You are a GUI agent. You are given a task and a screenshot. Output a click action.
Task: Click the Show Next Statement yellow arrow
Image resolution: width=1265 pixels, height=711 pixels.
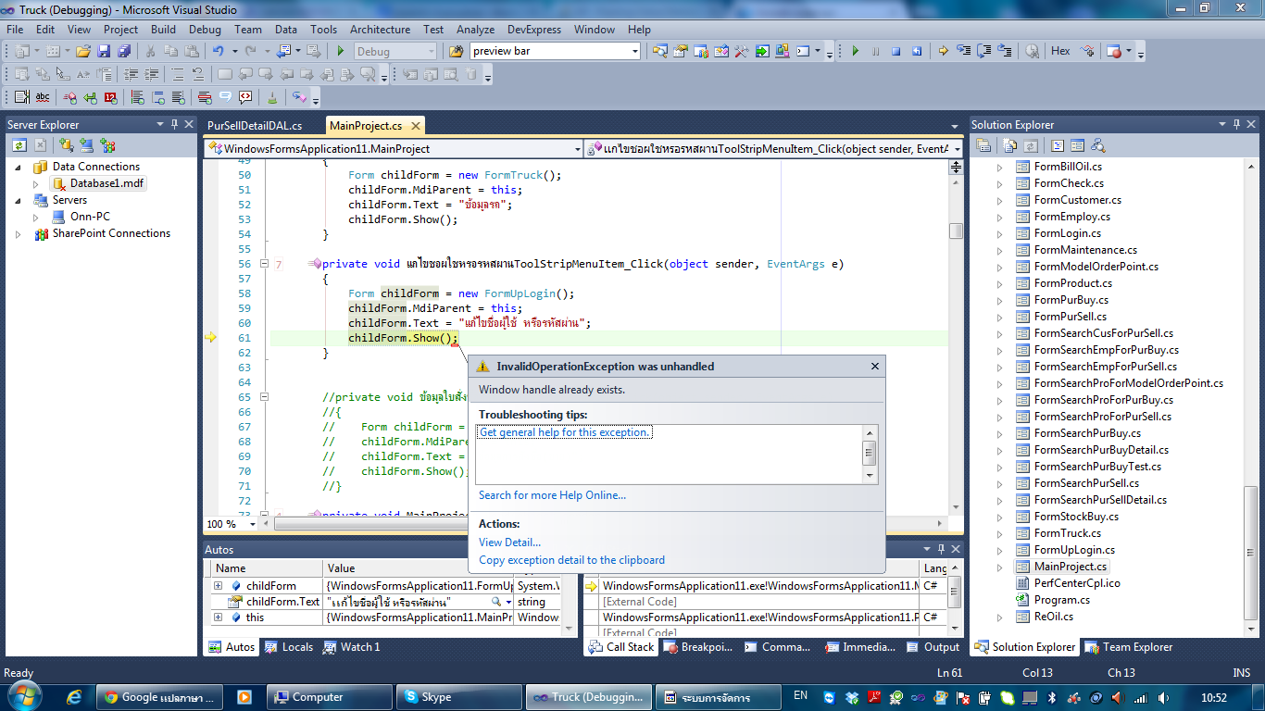pos(943,51)
